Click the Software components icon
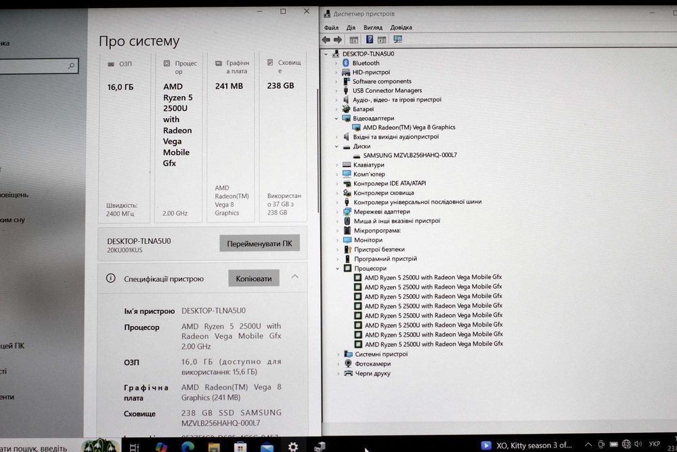This screenshot has height=452, width=677. (346, 81)
